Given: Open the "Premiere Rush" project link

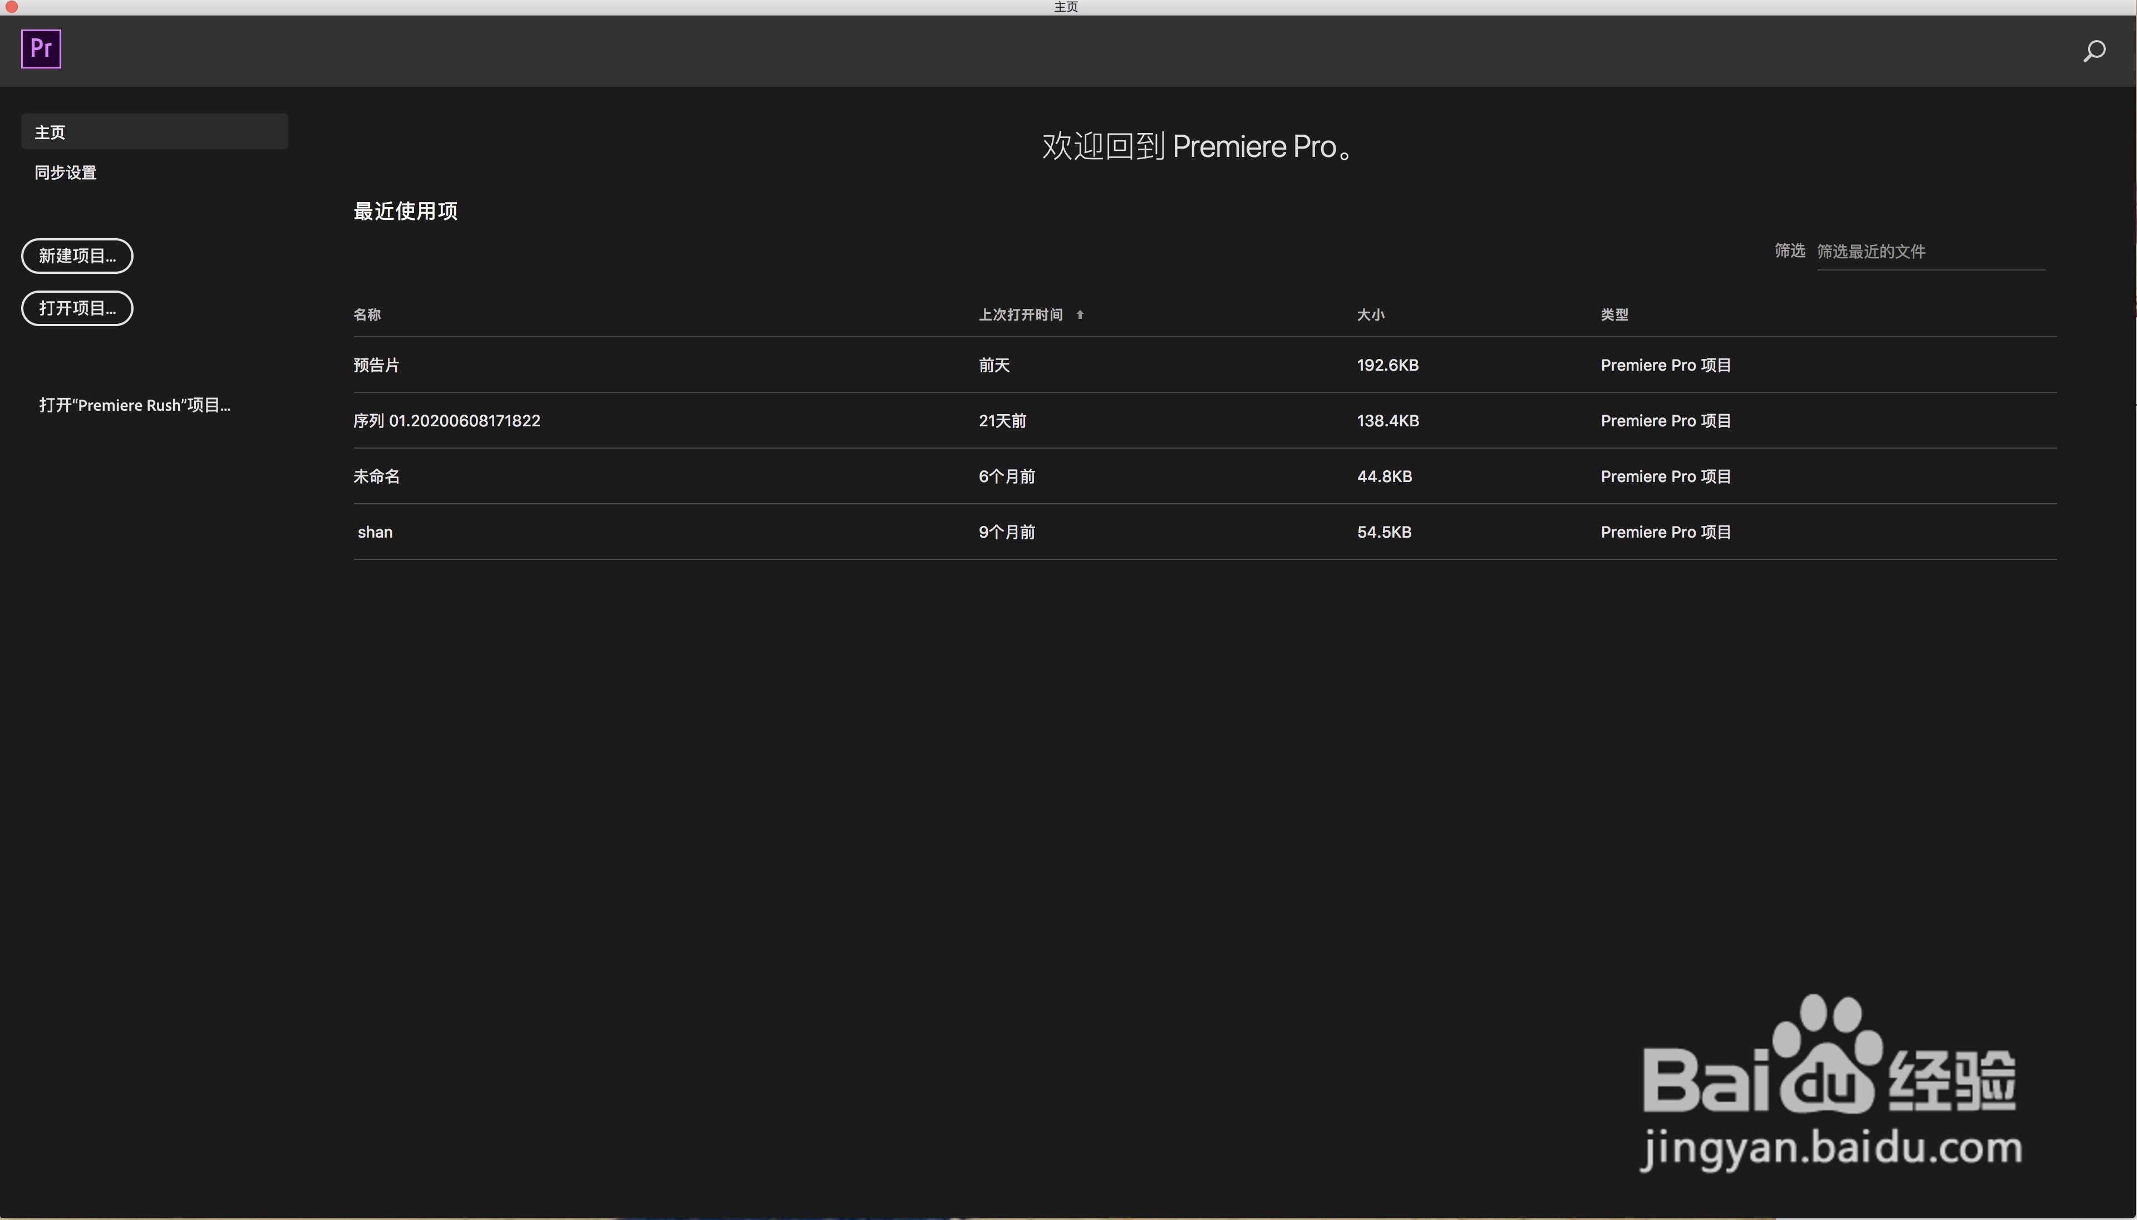Looking at the screenshot, I should tap(135, 405).
